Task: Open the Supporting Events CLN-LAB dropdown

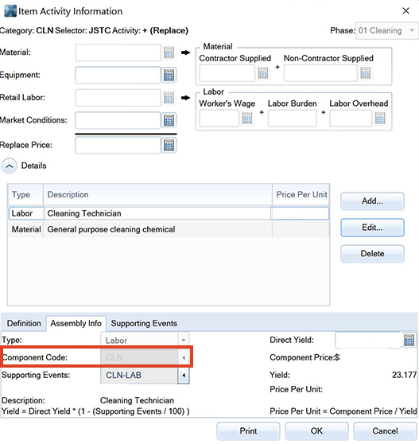Action: coord(184,376)
